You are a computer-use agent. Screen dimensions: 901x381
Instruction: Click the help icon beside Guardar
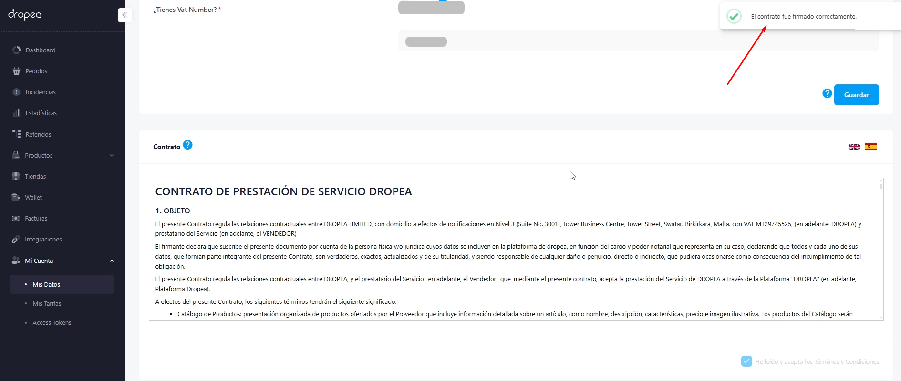click(x=827, y=93)
